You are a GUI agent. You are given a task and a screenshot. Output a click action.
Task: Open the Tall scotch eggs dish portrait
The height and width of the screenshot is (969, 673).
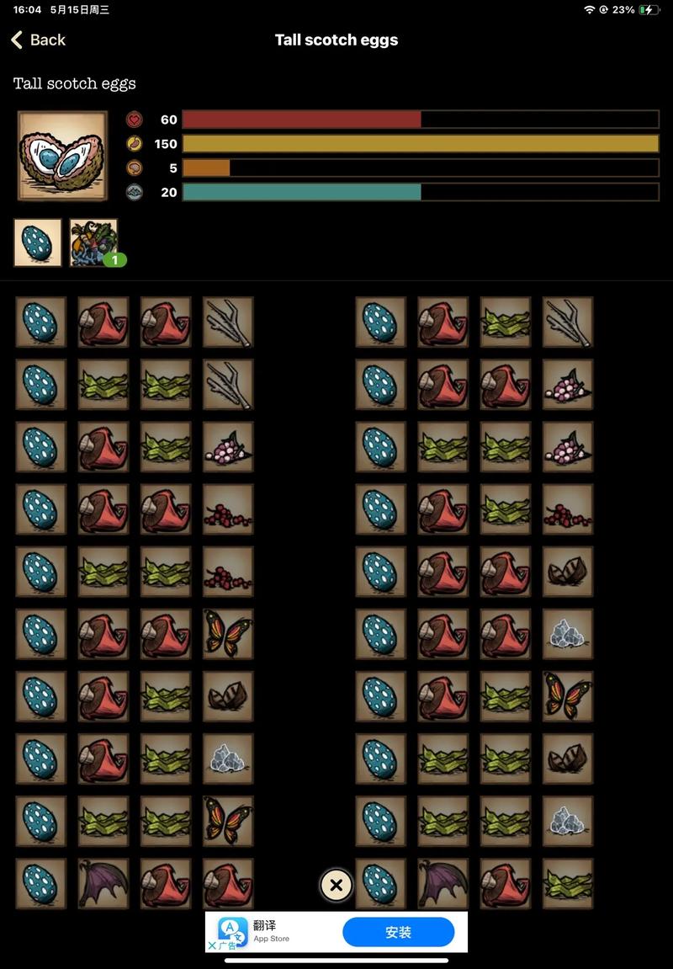click(x=62, y=156)
